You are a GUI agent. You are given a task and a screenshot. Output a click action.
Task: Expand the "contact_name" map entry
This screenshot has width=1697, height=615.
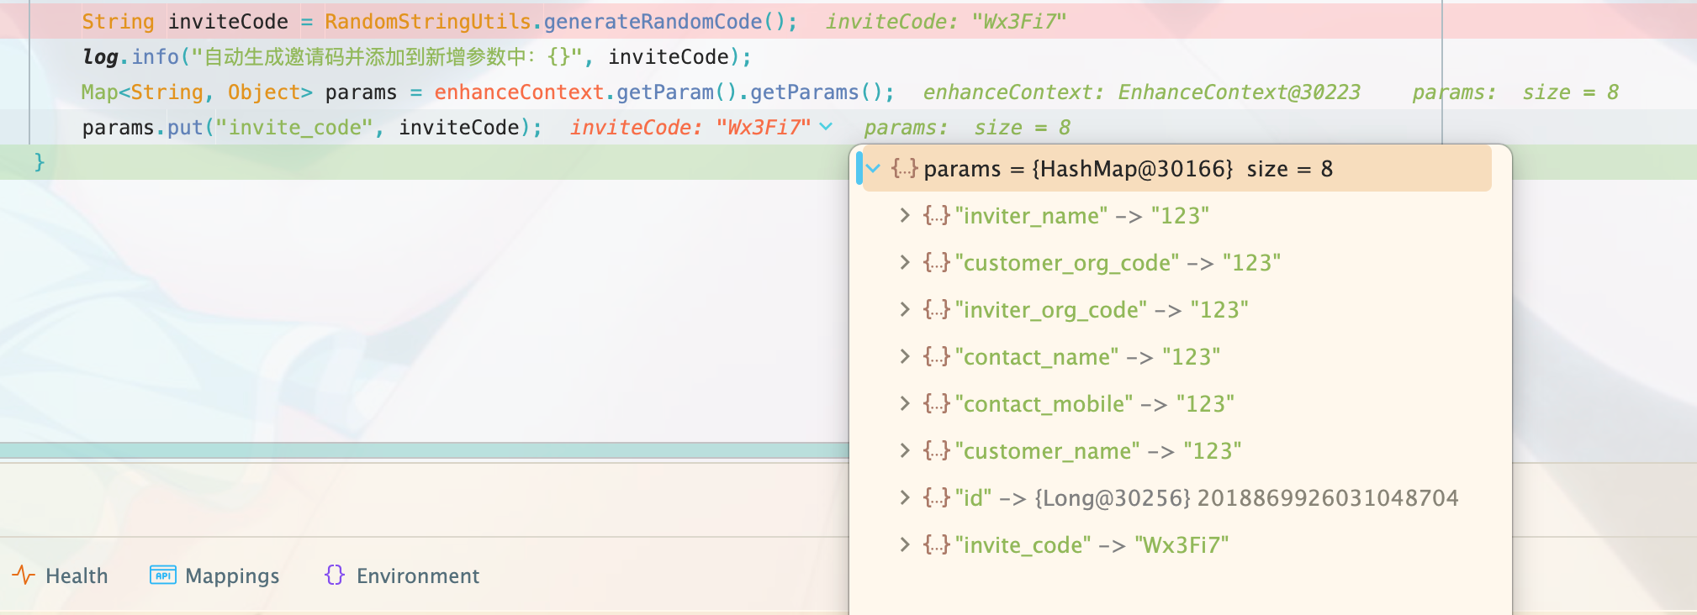[905, 357]
